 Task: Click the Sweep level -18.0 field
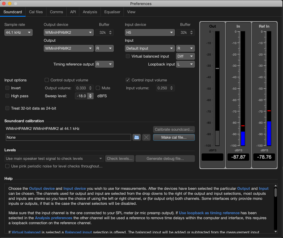(x=82, y=96)
